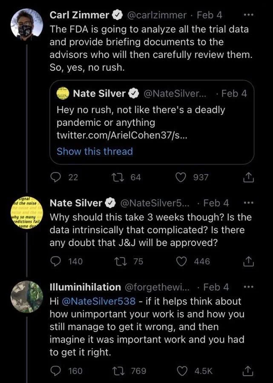Image resolution: width=273 pixels, height=383 pixels.
Task: Open the share icon on Carl Zimmer's tweet
Action: pos(248,177)
